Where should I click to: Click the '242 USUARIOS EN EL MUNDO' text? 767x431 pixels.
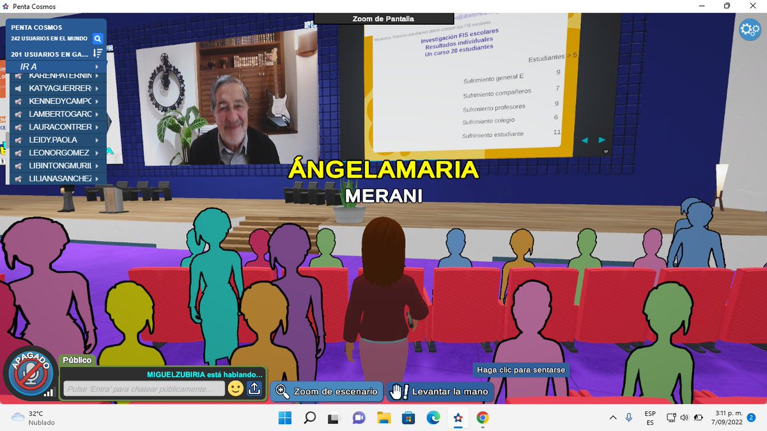pyautogui.click(x=50, y=39)
